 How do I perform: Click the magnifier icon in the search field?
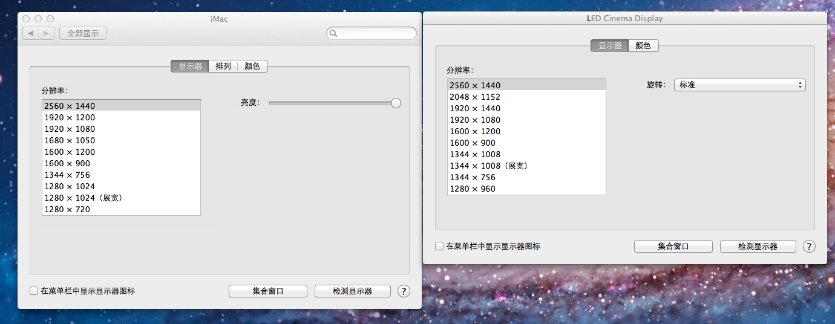pos(334,34)
